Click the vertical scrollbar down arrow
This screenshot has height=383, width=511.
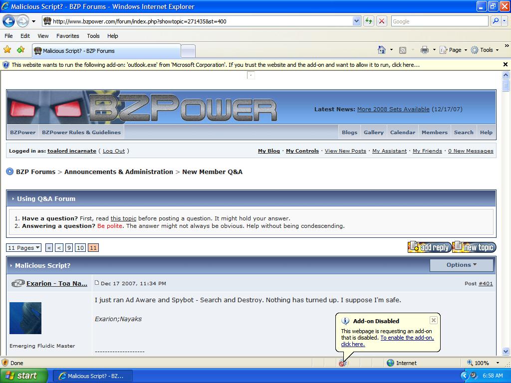506,352
